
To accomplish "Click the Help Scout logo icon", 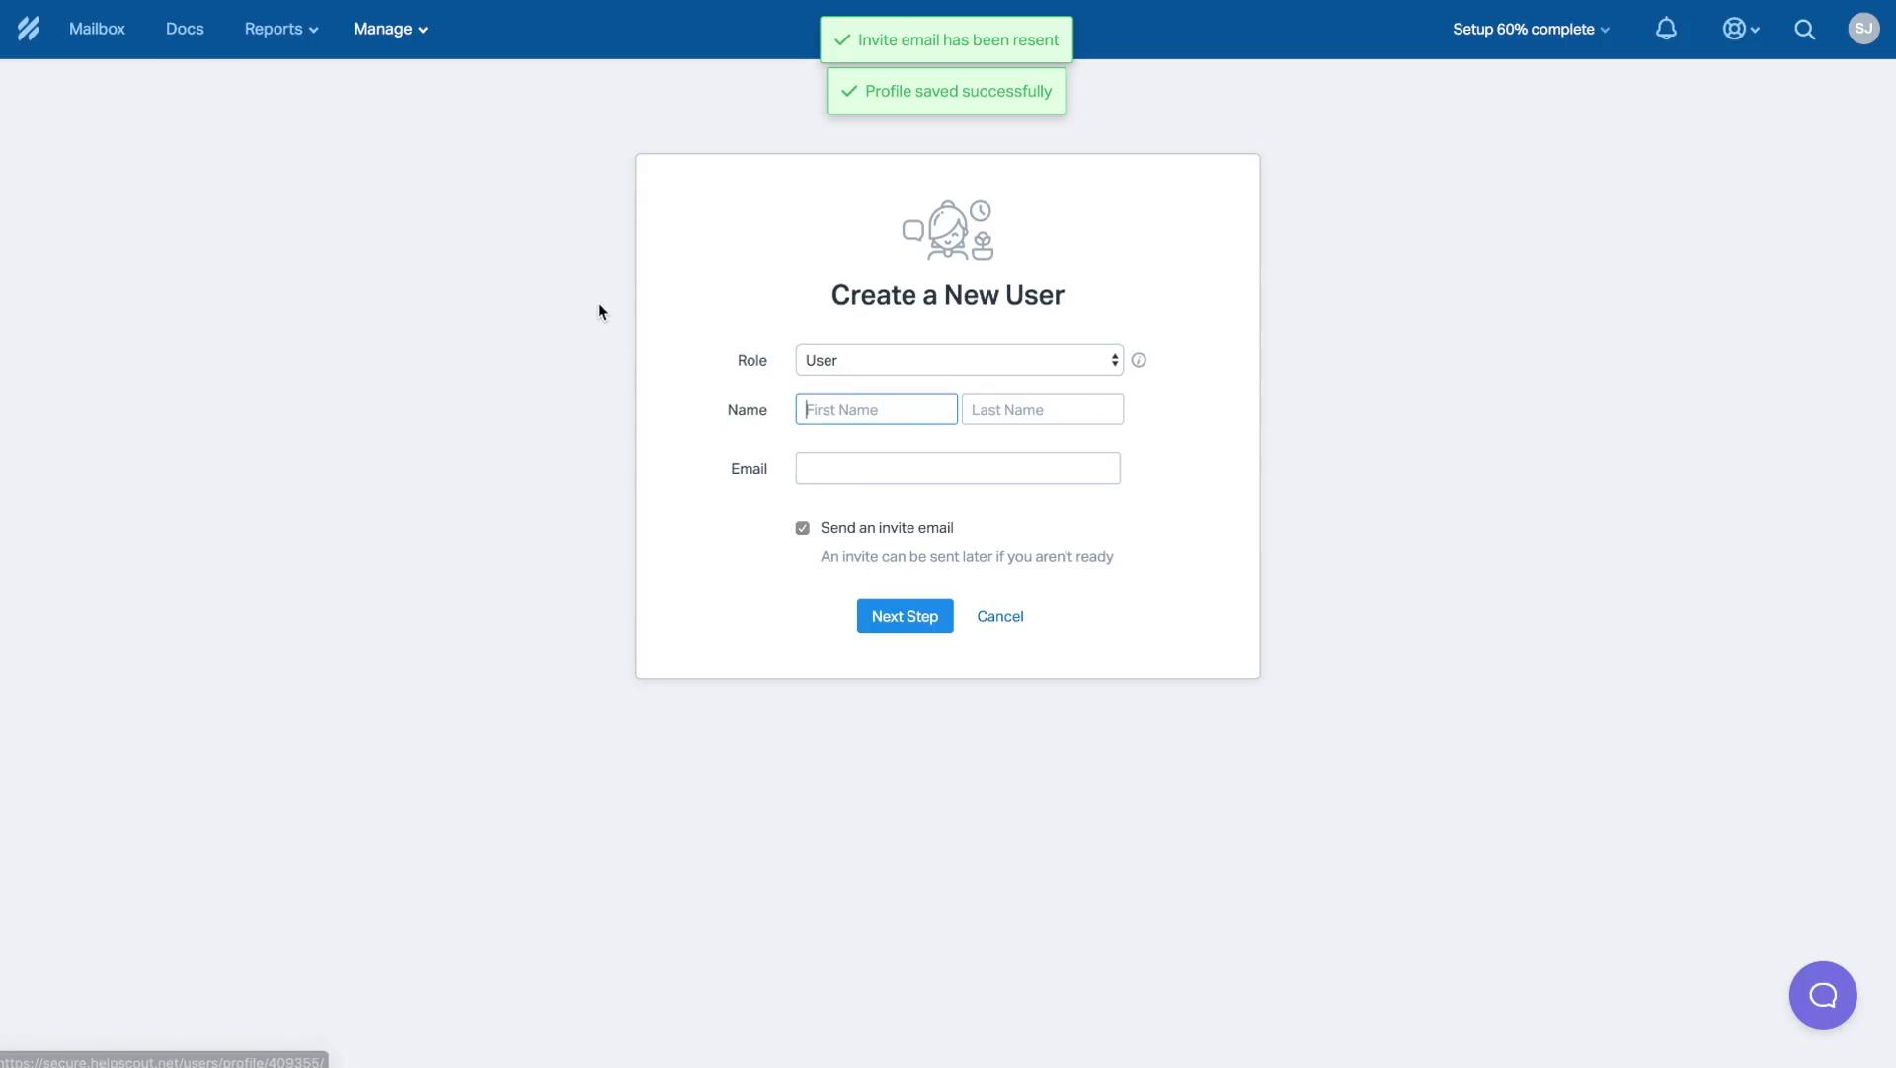I will pyautogui.click(x=28, y=29).
